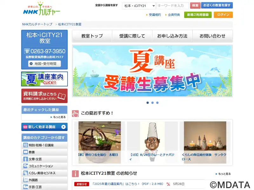Click the NHK Culture logo
This screenshot has width=254, height=190.
pos(42,9)
